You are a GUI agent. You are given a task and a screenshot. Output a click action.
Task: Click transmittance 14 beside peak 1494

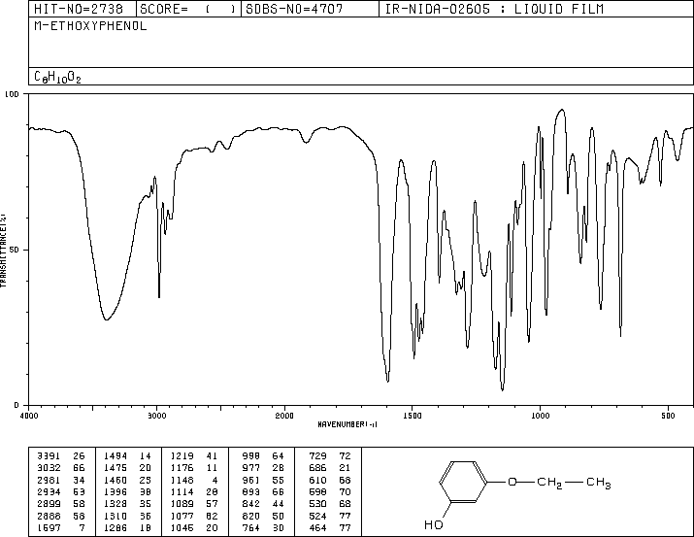pyautogui.click(x=146, y=455)
